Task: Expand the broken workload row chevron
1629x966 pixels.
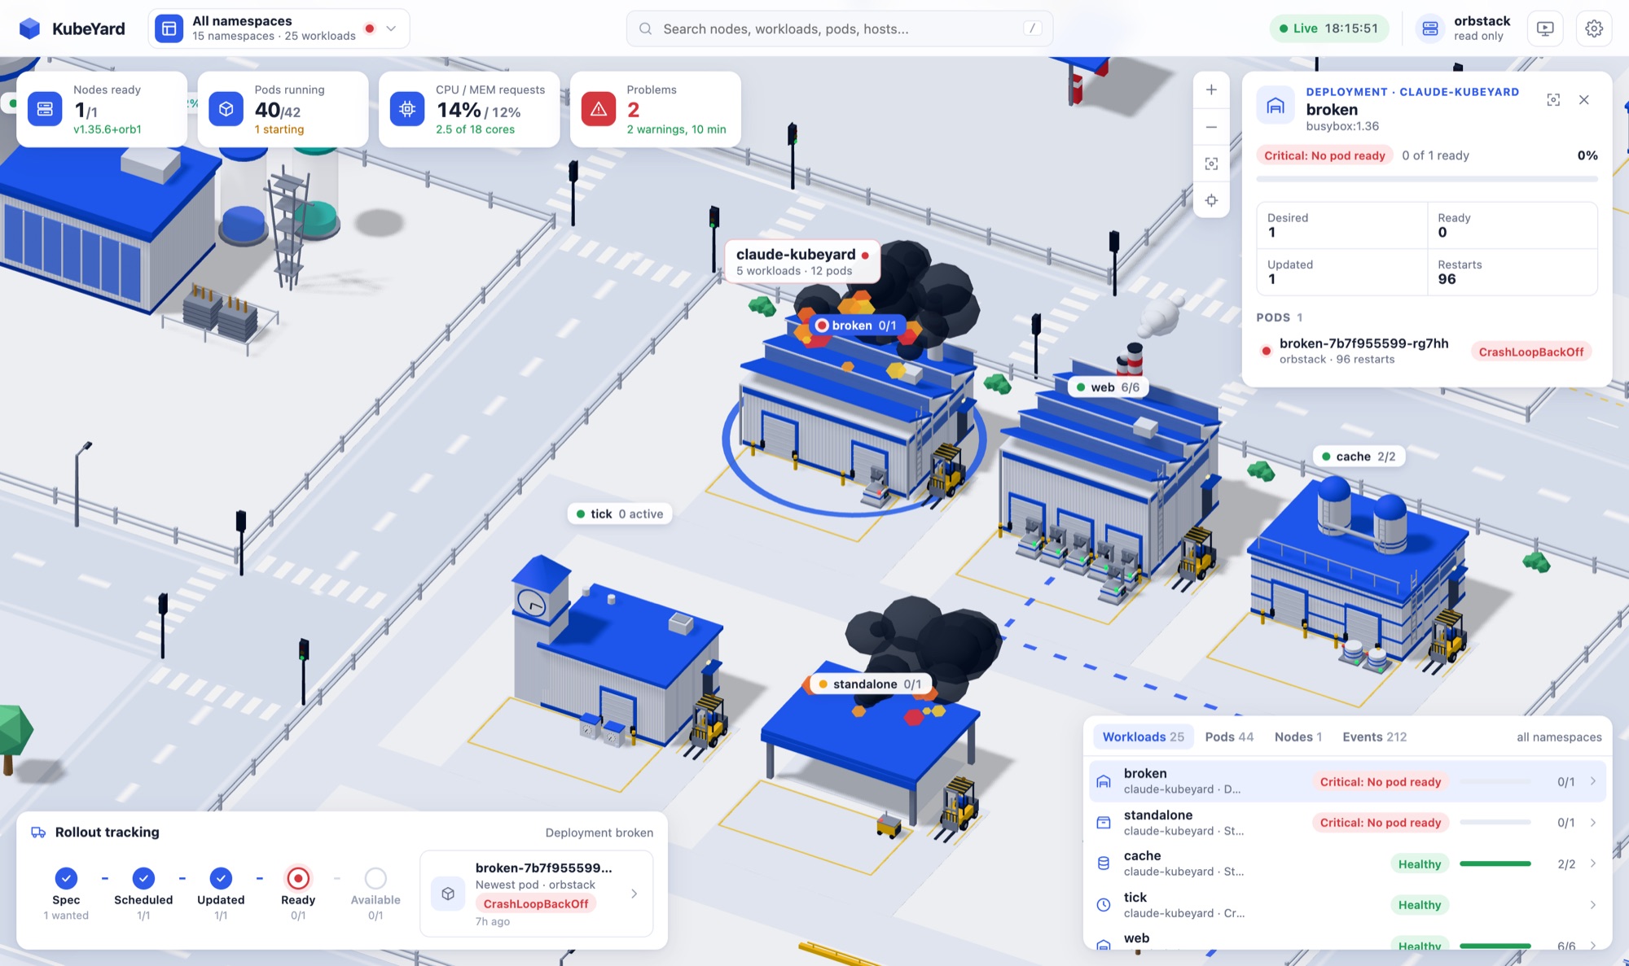Action: [1592, 781]
